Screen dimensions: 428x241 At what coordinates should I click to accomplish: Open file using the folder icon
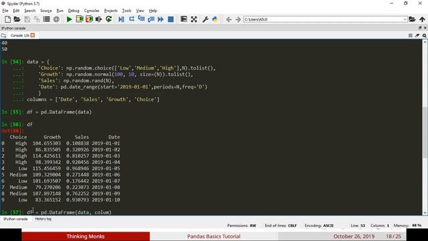[x=17, y=19]
